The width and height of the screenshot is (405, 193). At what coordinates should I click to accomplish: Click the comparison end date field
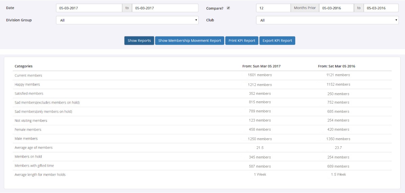[x=381, y=8]
